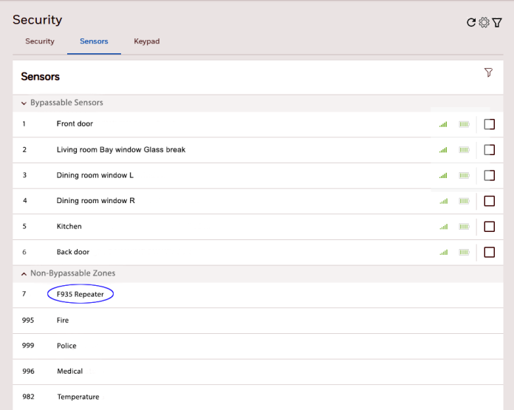Switch to the Security tab
Viewport: 514px width, 410px height.
coord(40,41)
